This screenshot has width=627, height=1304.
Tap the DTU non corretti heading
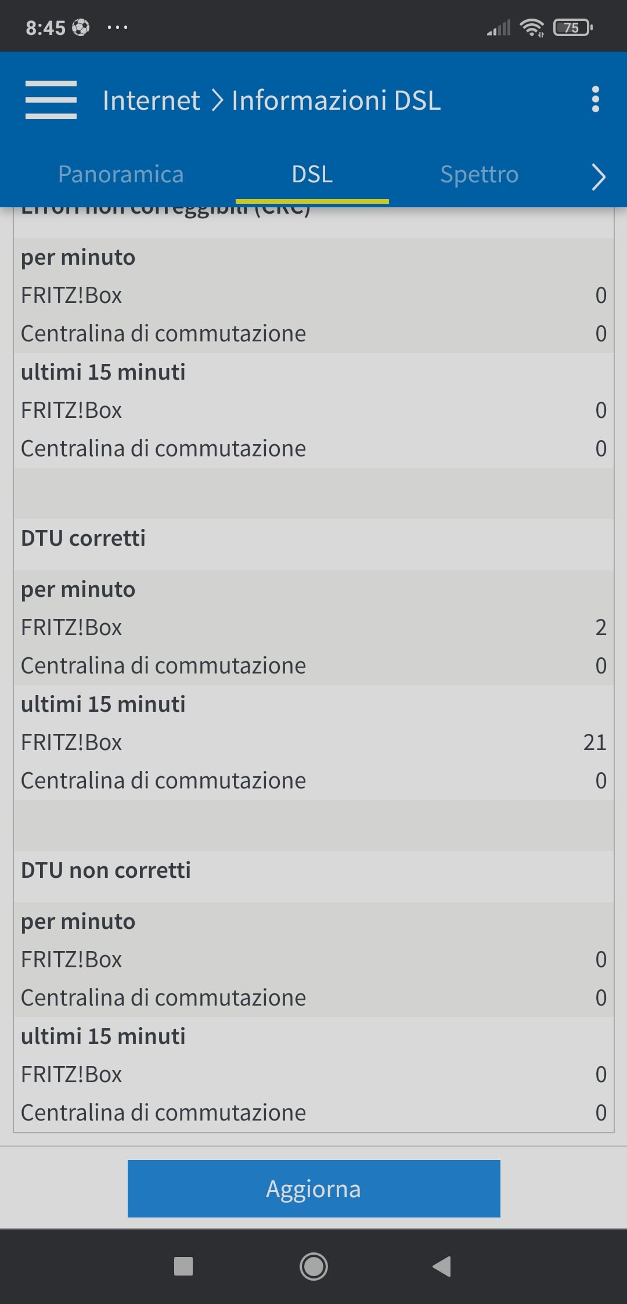(106, 870)
